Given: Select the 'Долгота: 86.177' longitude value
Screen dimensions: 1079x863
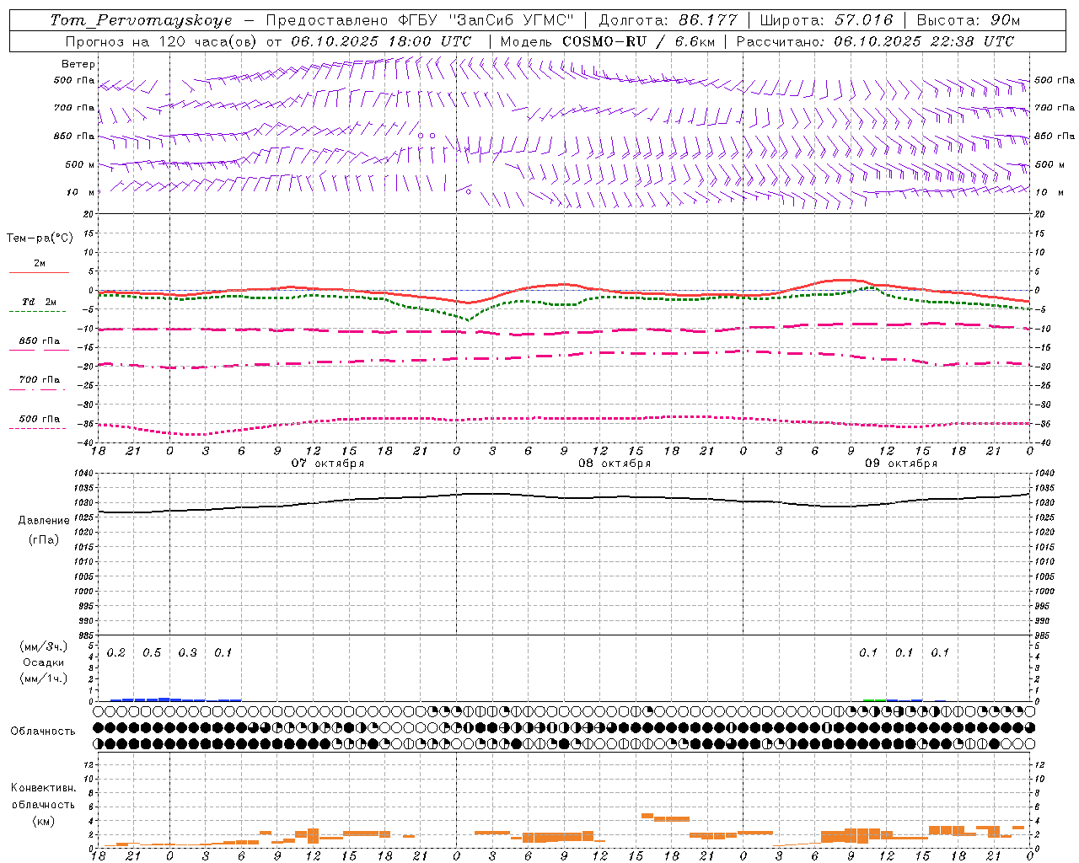Looking at the screenshot, I should [x=668, y=20].
